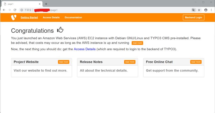This screenshot has height=113, width=215.
Task: Open the Documentation navigation item
Action: (73, 18)
